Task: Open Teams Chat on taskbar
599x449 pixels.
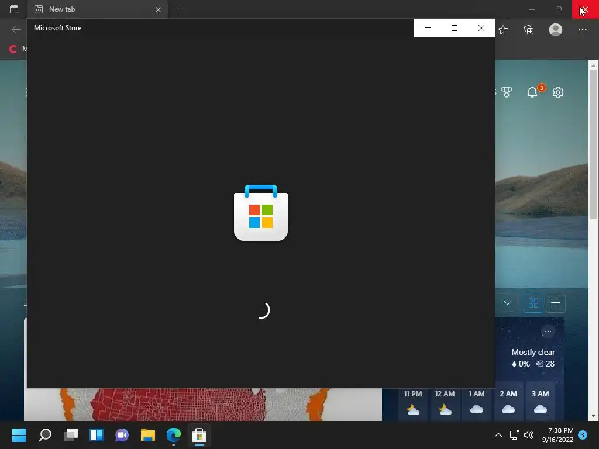Action: [x=122, y=435]
